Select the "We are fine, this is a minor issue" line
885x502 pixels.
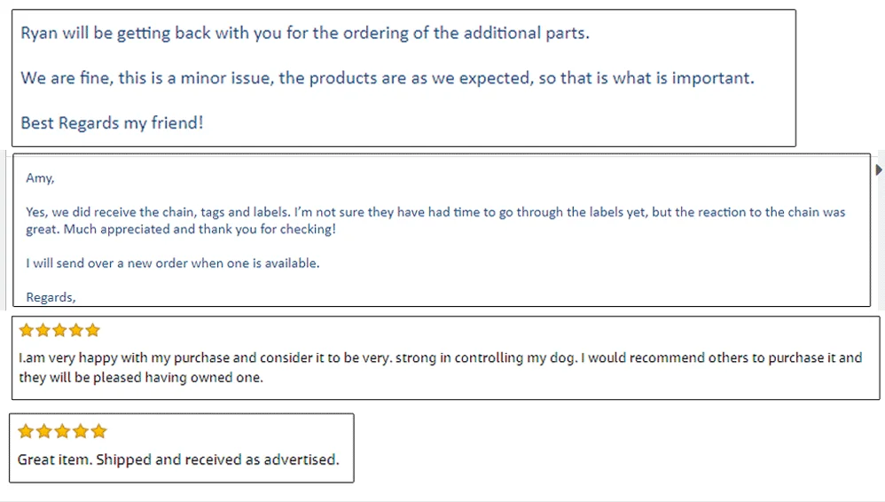click(x=388, y=78)
